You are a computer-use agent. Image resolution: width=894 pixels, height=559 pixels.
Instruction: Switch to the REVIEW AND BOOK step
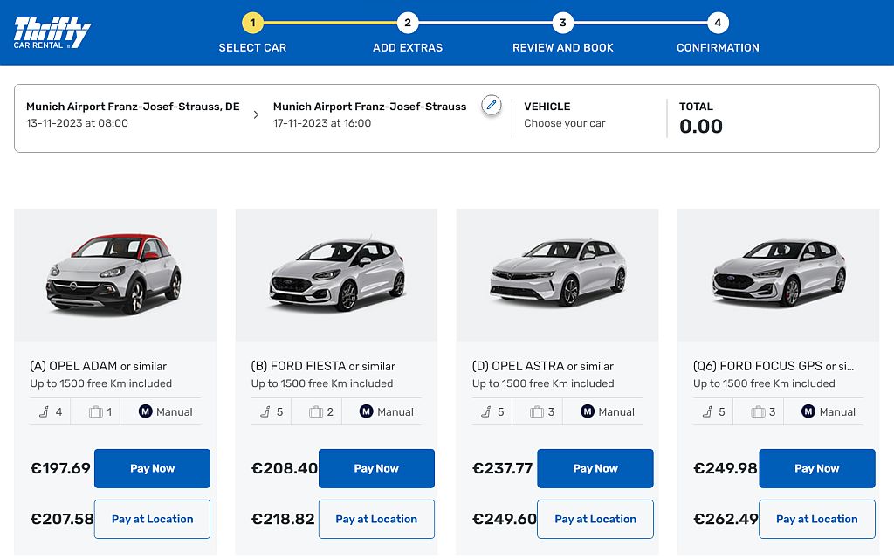pos(562,23)
